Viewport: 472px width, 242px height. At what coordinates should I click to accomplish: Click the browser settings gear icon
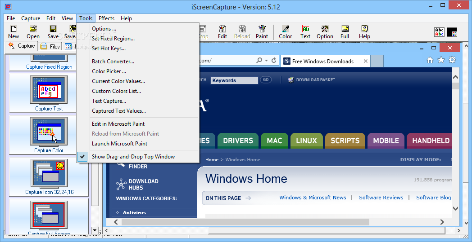[x=452, y=60]
